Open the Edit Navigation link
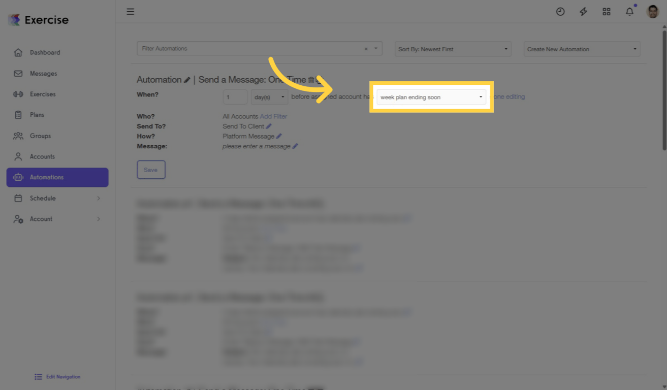 [x=57, y=377]
